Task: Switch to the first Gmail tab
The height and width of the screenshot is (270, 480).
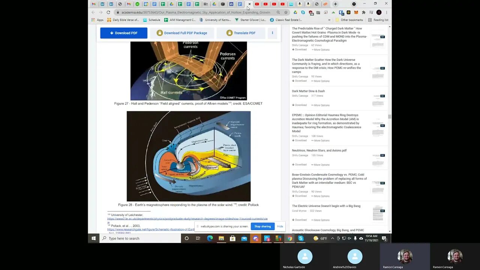Action: coord(94,4)
